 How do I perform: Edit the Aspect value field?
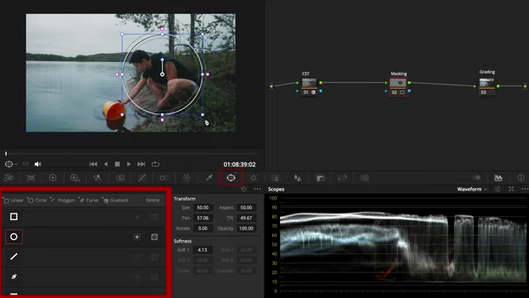[x=246, y=208]
